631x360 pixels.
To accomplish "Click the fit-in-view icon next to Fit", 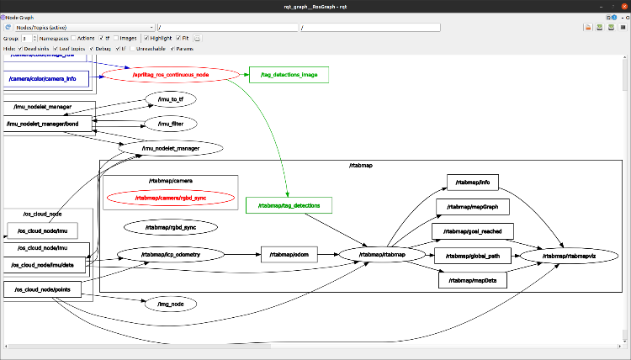I will (199, 38).
